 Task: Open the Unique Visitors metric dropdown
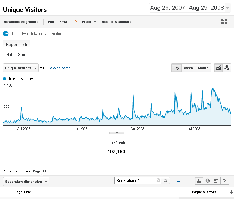(x=21, y=68)
